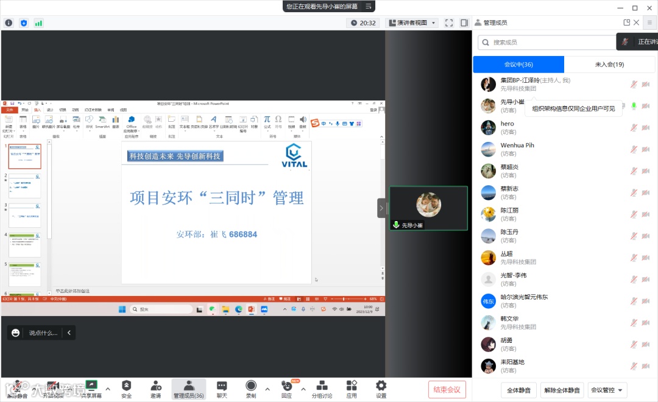The image size is (658, 402).
Task: Click the PowerPoint slide vertical scrollbar
Action: (382, 206)
